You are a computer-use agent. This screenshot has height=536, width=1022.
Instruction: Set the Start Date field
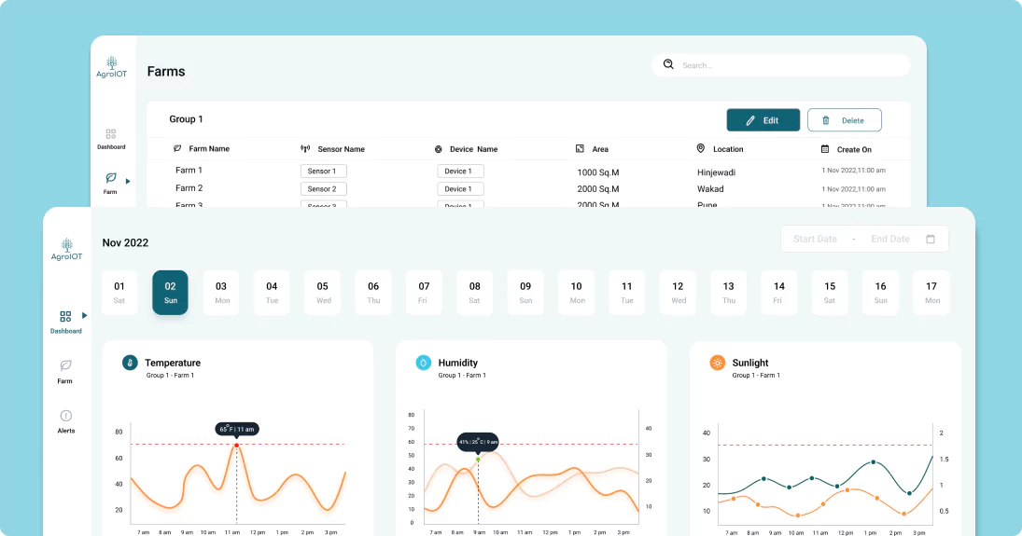point(815,239)
